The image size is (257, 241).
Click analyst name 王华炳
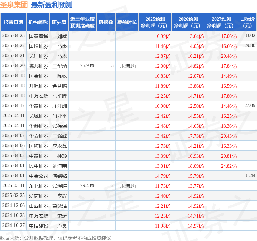coord(60,66)
